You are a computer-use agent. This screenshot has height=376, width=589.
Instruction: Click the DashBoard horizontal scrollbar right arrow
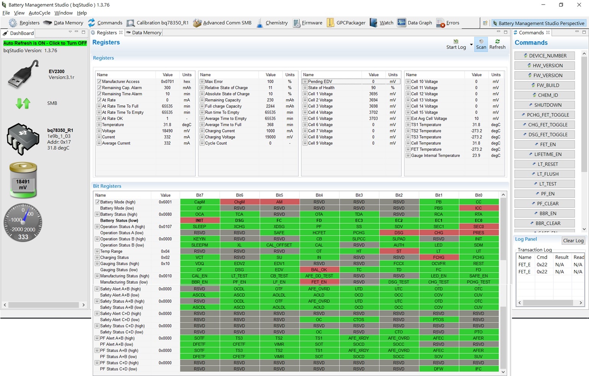[83, 305]
